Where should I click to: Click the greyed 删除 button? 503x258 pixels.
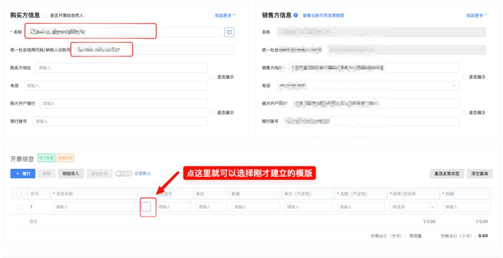point(47,173)
